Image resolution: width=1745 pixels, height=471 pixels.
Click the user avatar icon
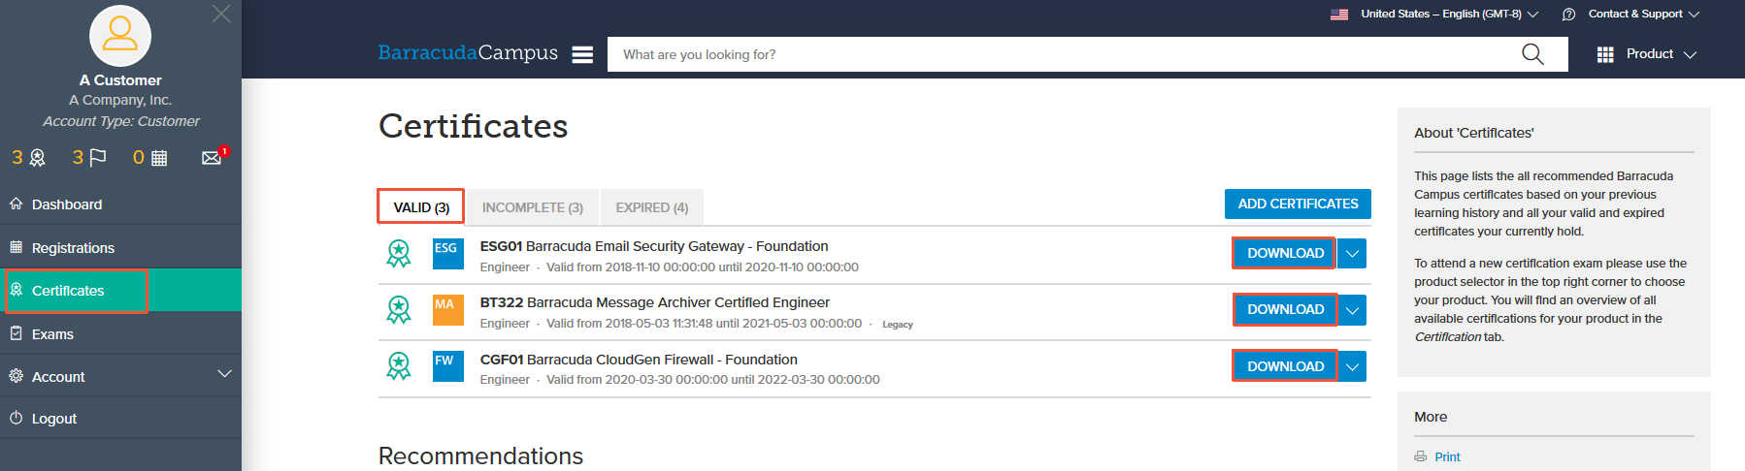(120, 35)
